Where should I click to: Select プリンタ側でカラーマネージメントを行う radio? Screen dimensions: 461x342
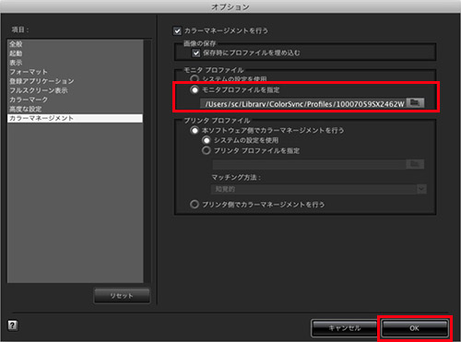(195, 205)
